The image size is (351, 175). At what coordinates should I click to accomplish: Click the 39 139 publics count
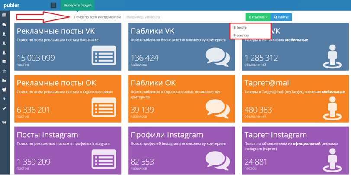point(142,110)
